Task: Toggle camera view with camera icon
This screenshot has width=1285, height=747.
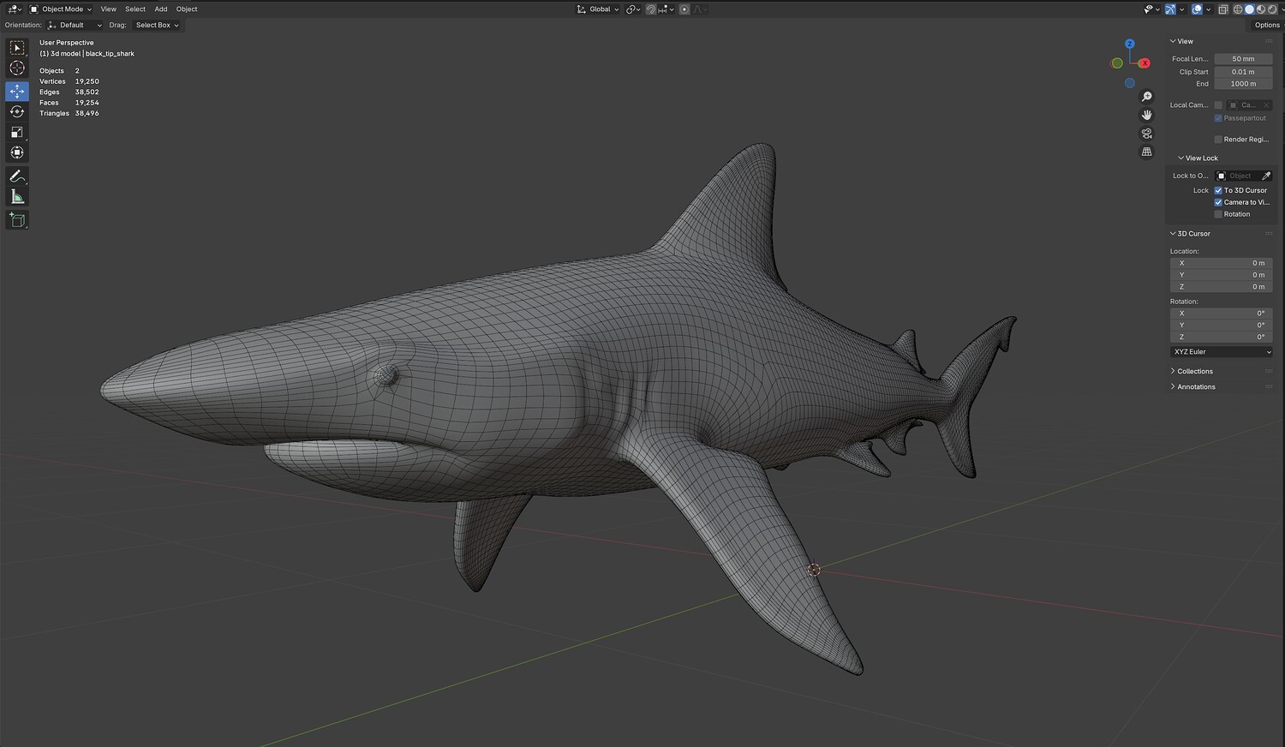Action: click(1147, 134)
